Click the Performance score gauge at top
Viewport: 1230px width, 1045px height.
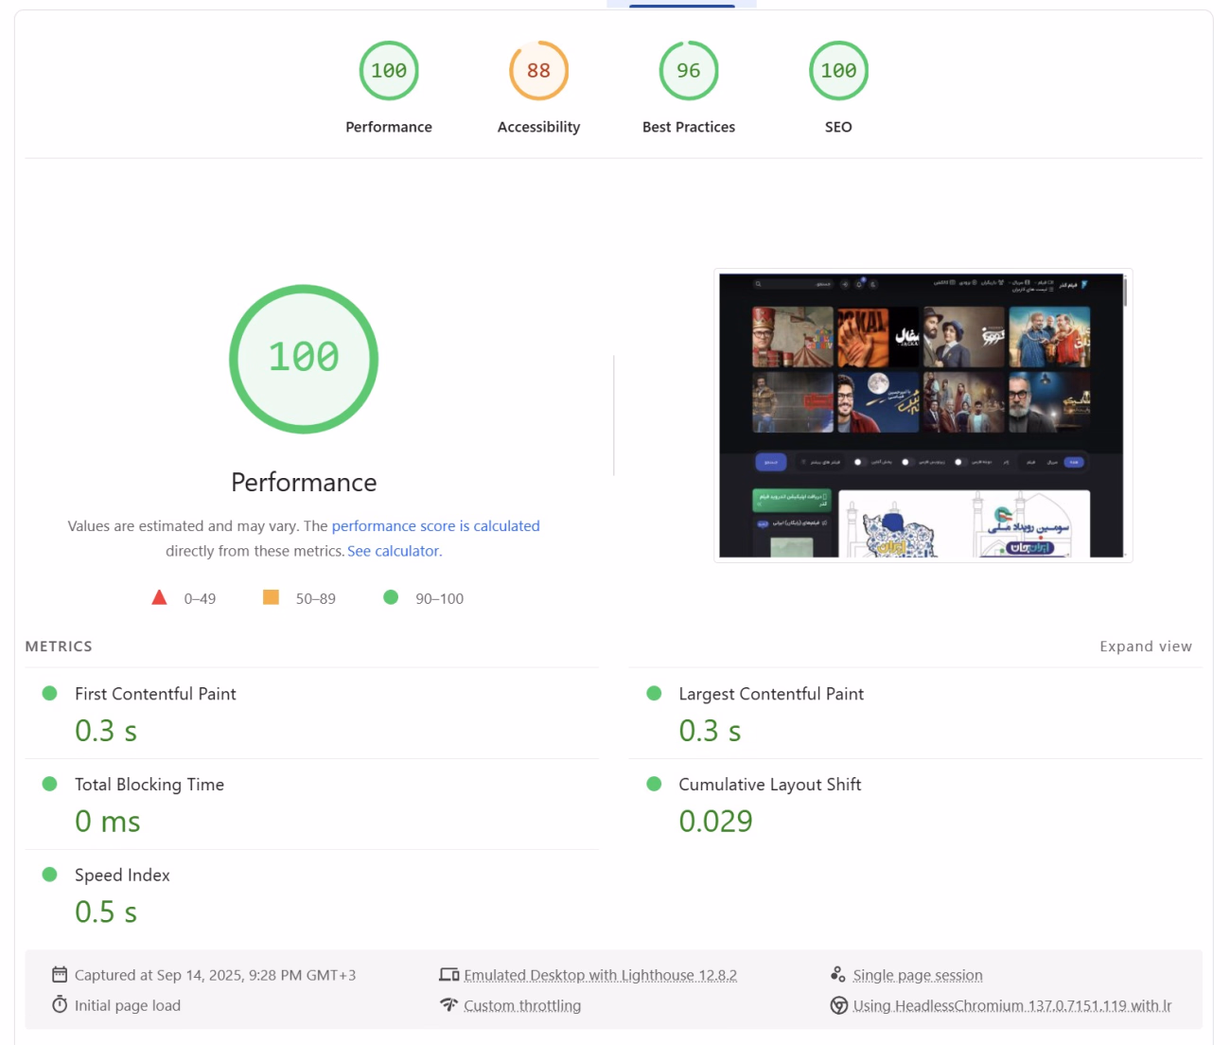388,72
